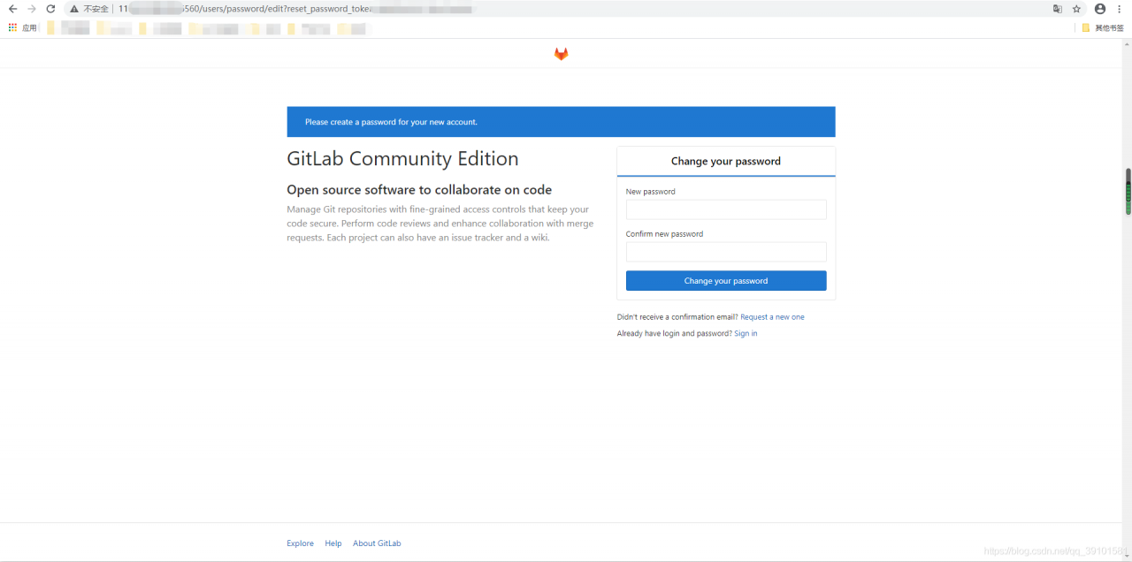
Task: Click the GitLab Community Edition heading
Action: [402, 159]
